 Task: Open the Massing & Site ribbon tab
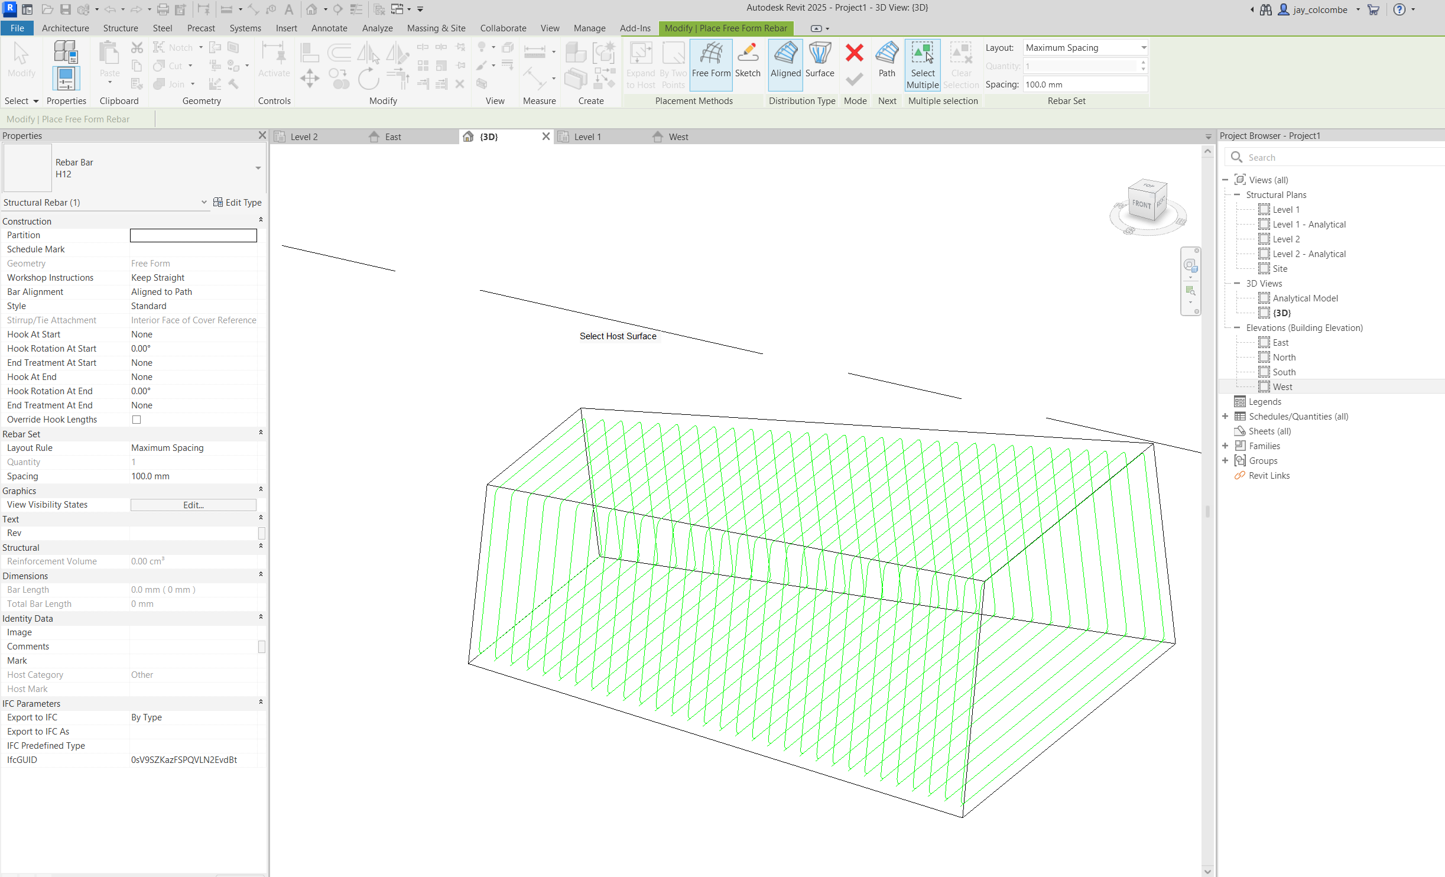(436, 28)
